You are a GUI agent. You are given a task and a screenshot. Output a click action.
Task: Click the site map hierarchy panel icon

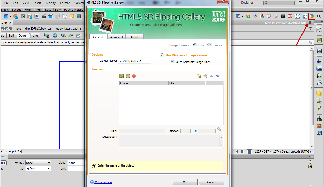click(319, 119)
